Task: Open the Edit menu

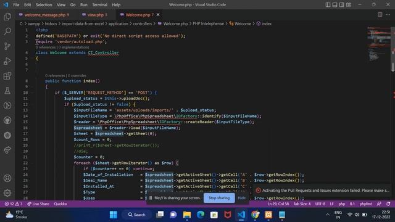Action: click(27, 5)
